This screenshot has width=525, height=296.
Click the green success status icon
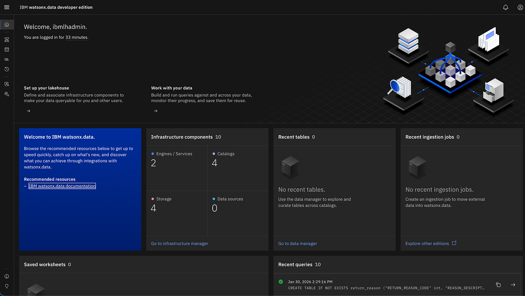(x=281, y=282)
